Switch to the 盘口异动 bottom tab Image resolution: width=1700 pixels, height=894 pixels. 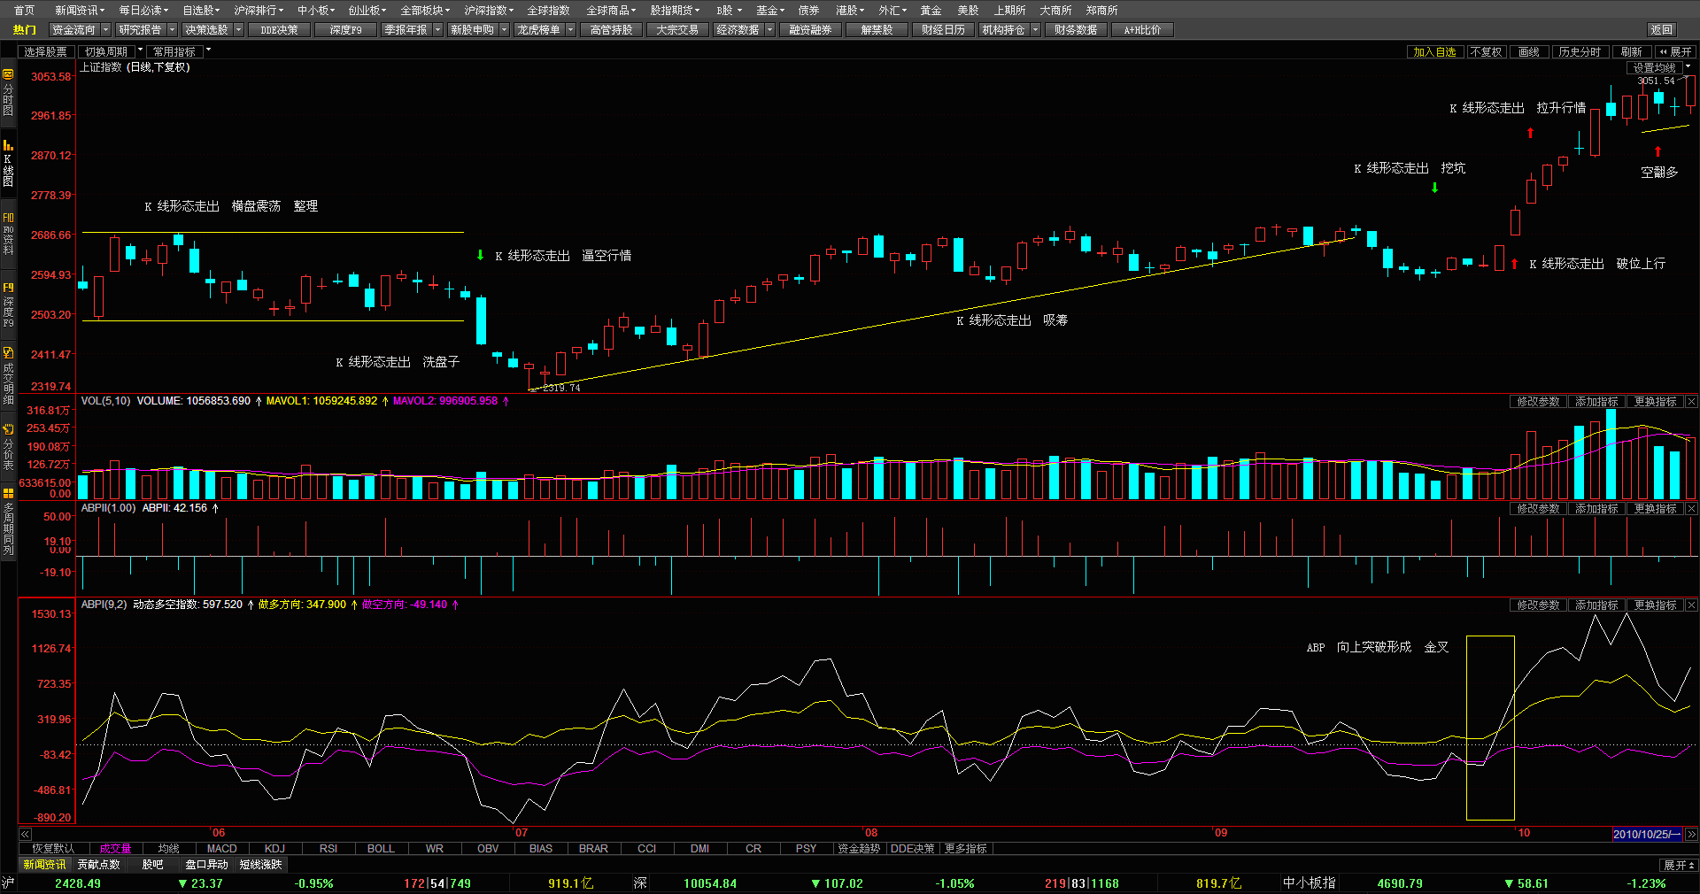click(206, 865)
